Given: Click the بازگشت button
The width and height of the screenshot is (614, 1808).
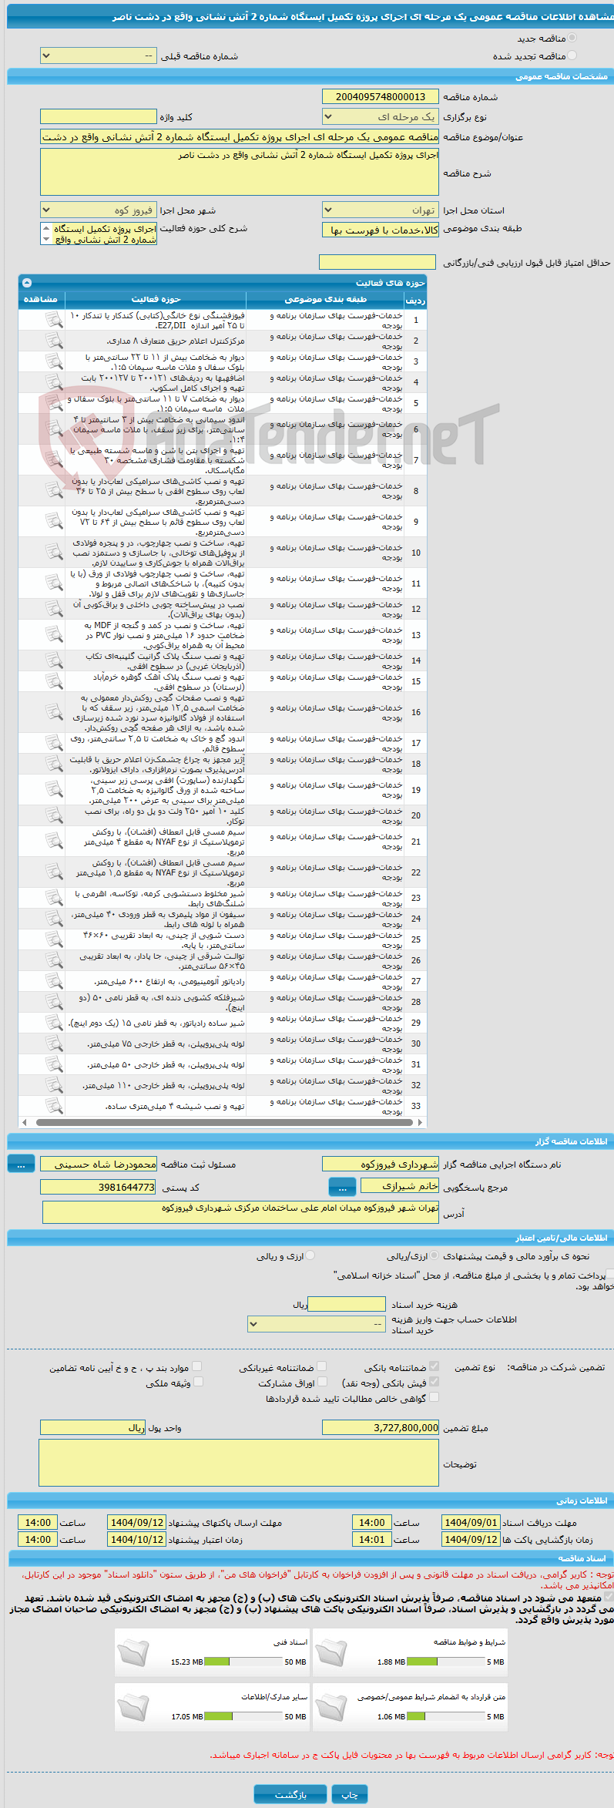Looking at the screenshot, I should coord(290,1794).
